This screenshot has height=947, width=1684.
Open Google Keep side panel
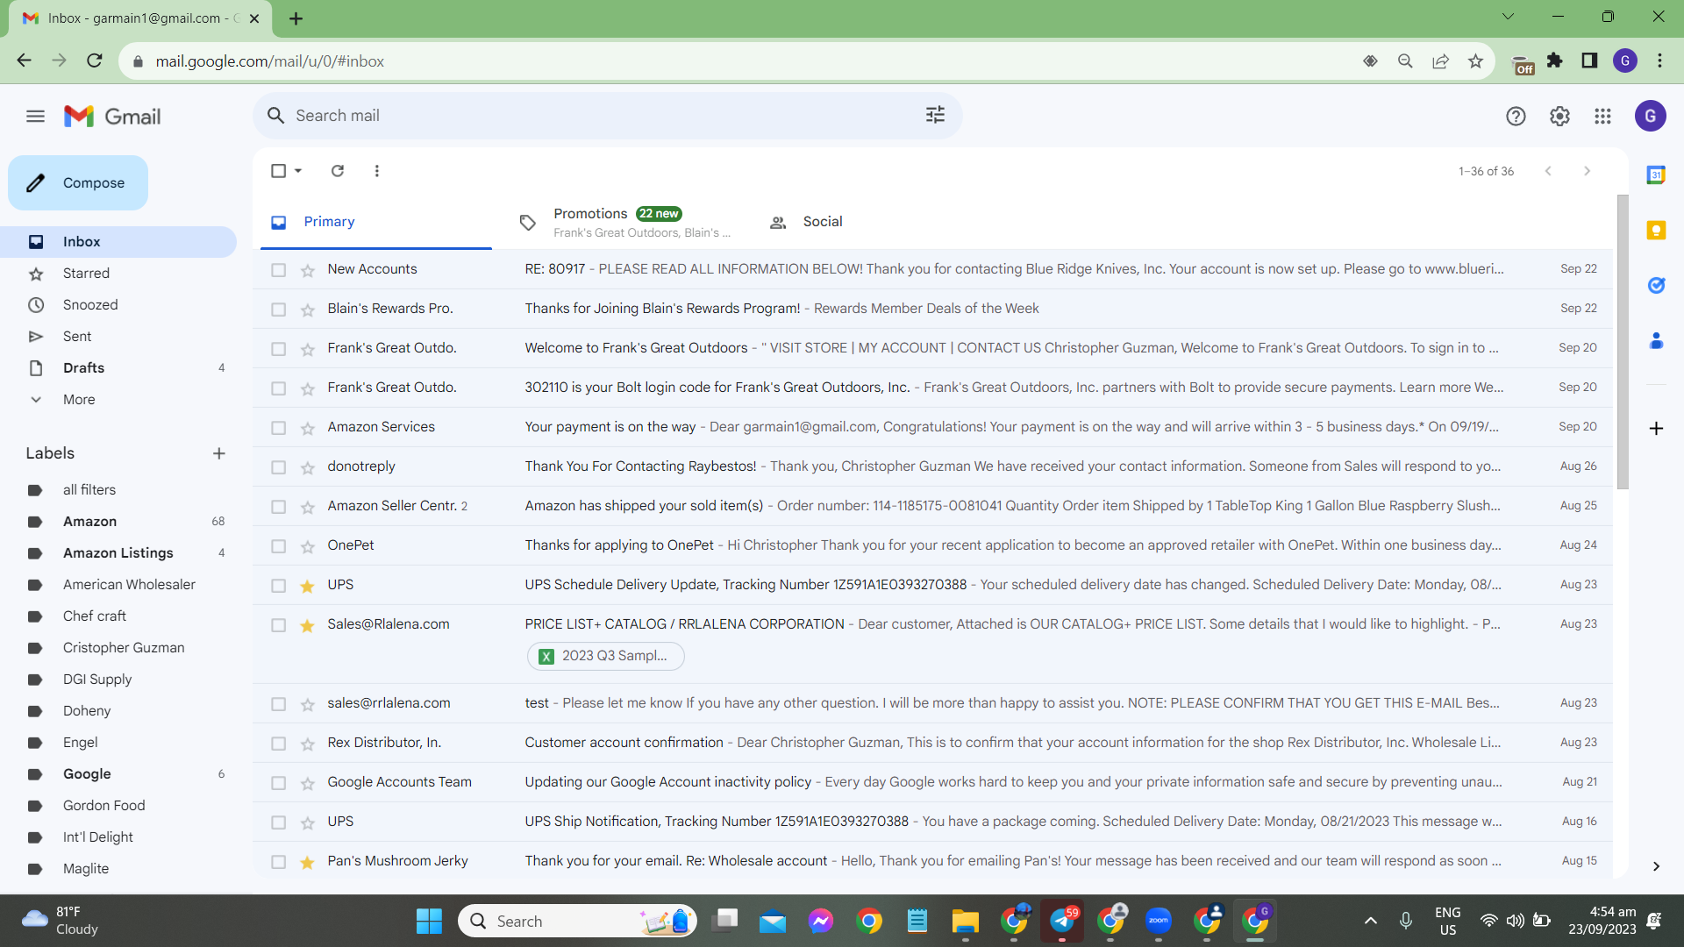point(1656,231)
